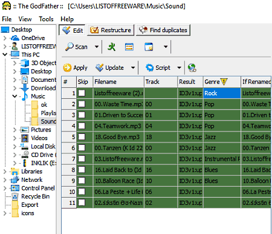Click the Apply button icon
The height and width of the screenshot is (234, 272).
tap(67, 68)
